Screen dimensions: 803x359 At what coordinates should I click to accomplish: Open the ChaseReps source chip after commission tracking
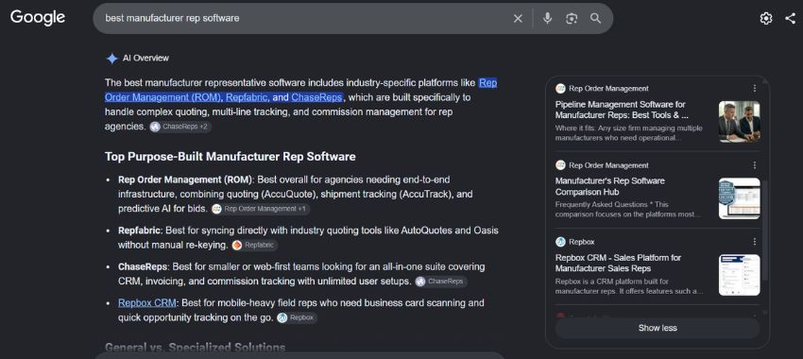[440, 282]
